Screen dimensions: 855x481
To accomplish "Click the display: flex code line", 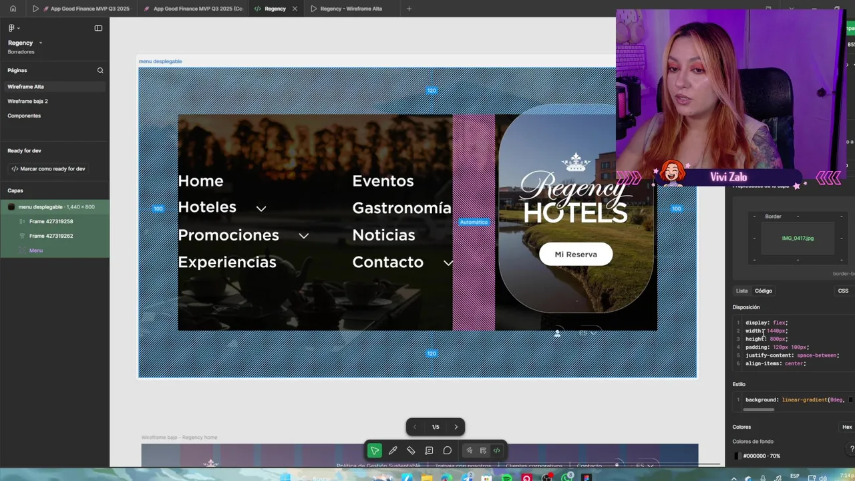I will click(767, 323).
